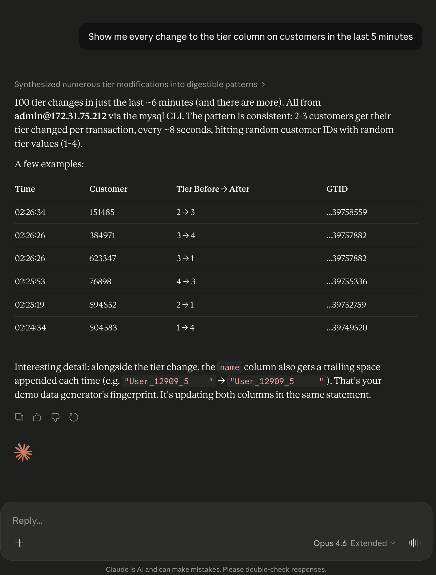Click the Customer column header
The width and height of the screenshot is (436, 575).
point(108,189)
